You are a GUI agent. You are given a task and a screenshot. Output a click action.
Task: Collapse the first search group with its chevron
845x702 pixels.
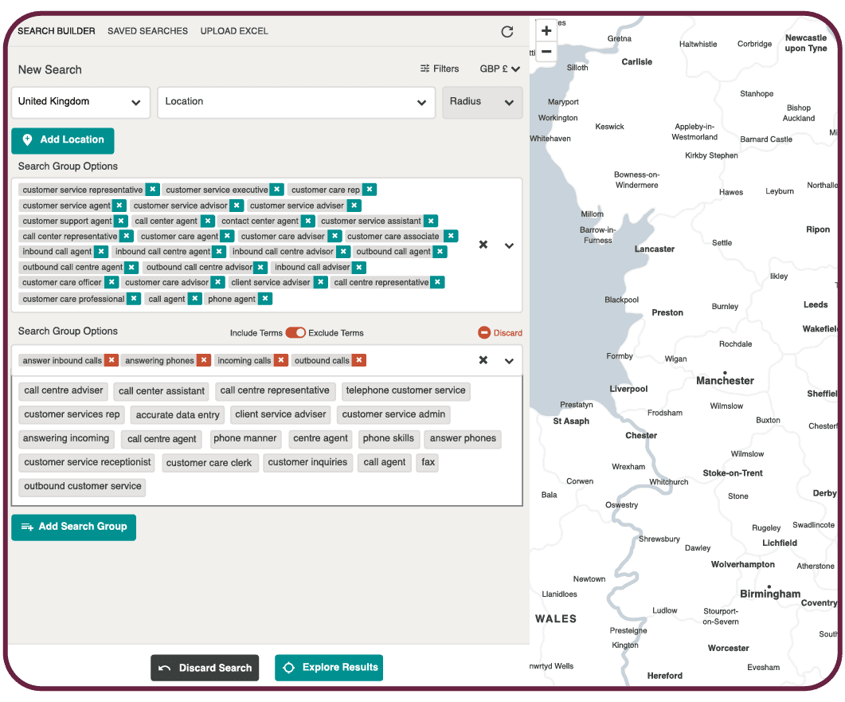[509, 245]
